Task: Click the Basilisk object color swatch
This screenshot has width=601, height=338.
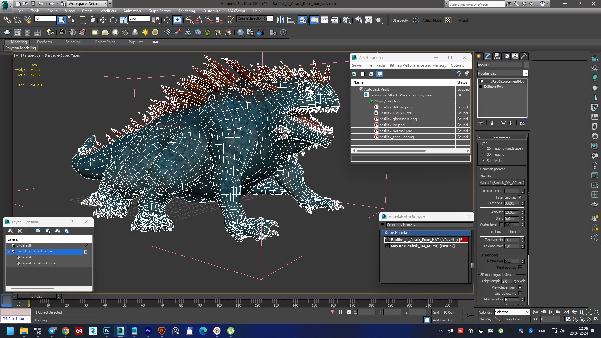Action: (526, 65)
